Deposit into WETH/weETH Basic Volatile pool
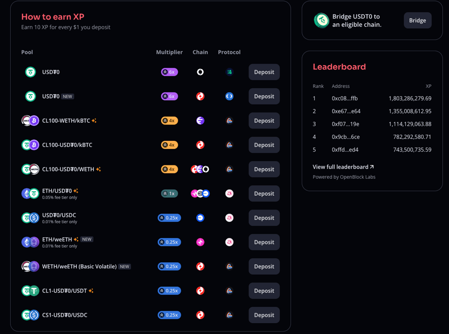449x334 pixels. point(264,266)
